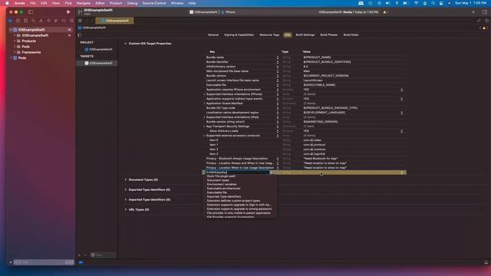Screen dimensions: 491x276
Task: Select the Pods project in navigator
Action: (22, 58)
